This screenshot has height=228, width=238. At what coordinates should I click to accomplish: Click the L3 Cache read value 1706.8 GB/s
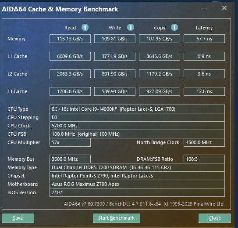pos(70,91)
